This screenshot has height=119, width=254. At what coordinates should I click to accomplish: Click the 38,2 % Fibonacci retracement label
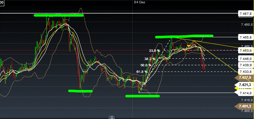coord(150,59)
